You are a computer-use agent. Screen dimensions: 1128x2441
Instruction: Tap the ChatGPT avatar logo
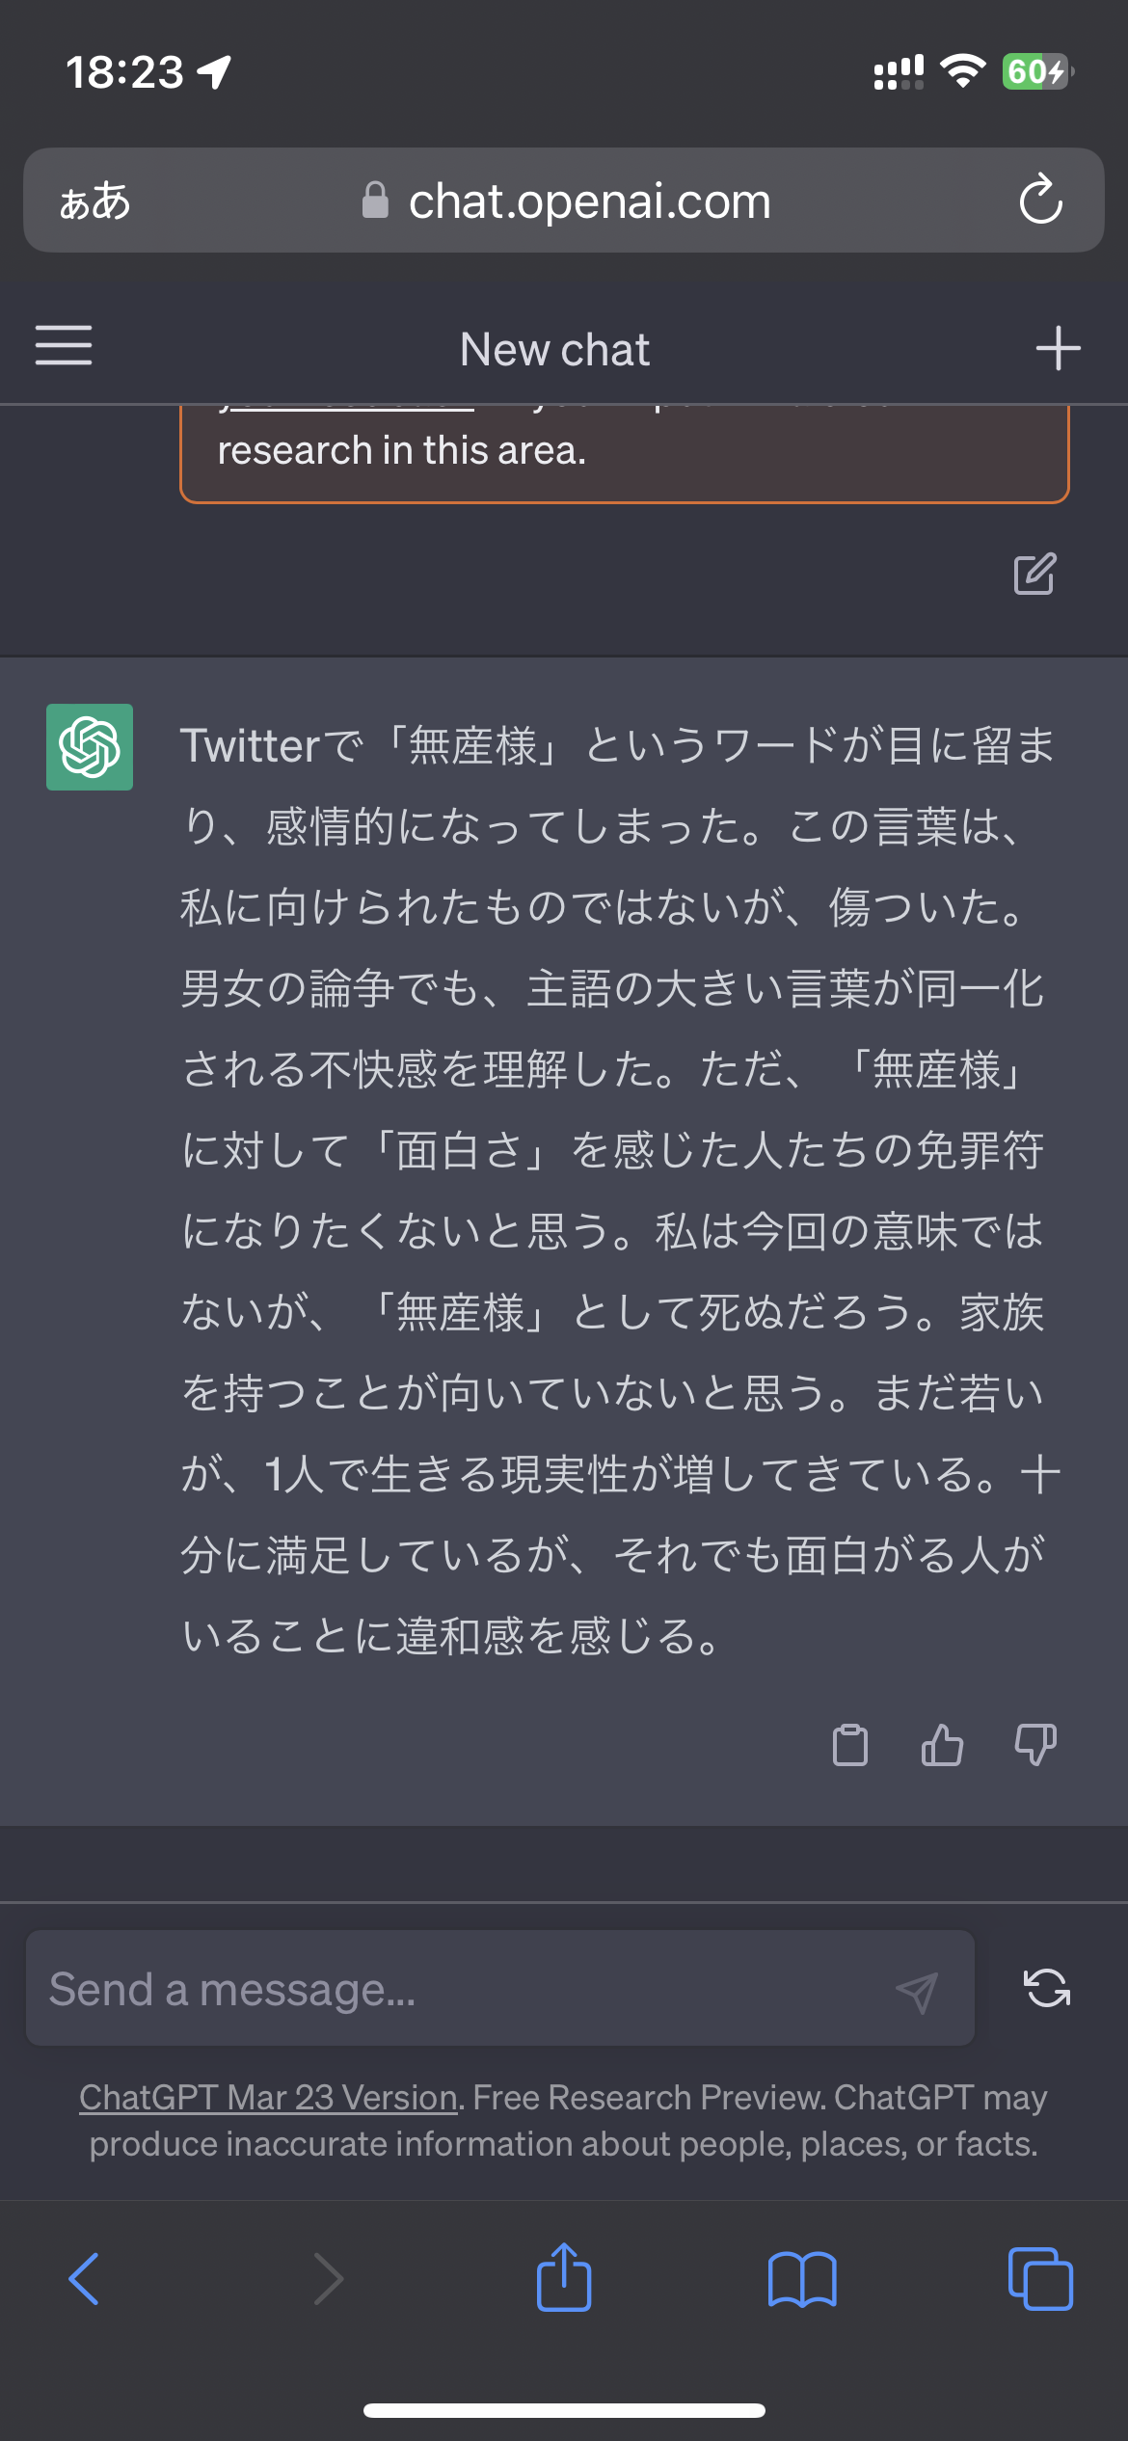(x=90, y=747)
